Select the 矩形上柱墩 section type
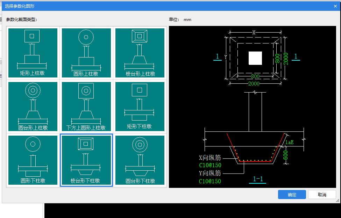Image resolution: width=341 pixels, height=218 pixels. pos(33,53)
